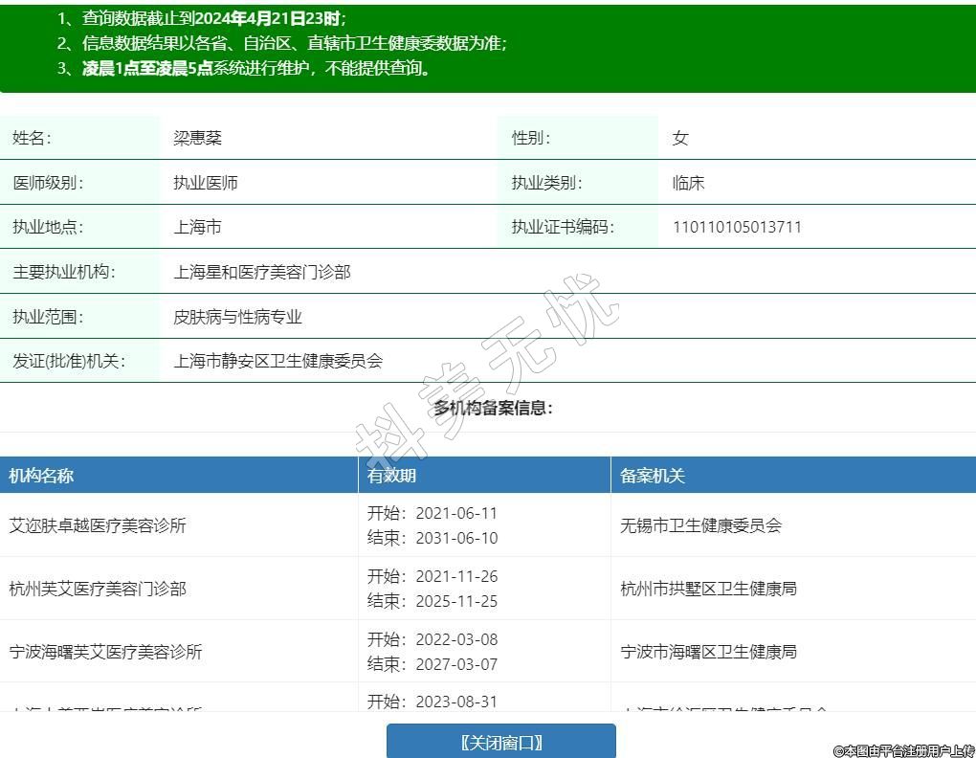Screen dimensions: 976x758
Task: Select 宁波市海曙区卫生健康局 cell
Action: [709, 652]
